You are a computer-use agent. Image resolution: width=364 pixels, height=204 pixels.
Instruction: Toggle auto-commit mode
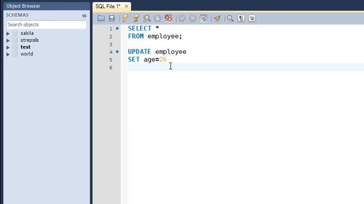pyautogui.click(x=204, y=18)
